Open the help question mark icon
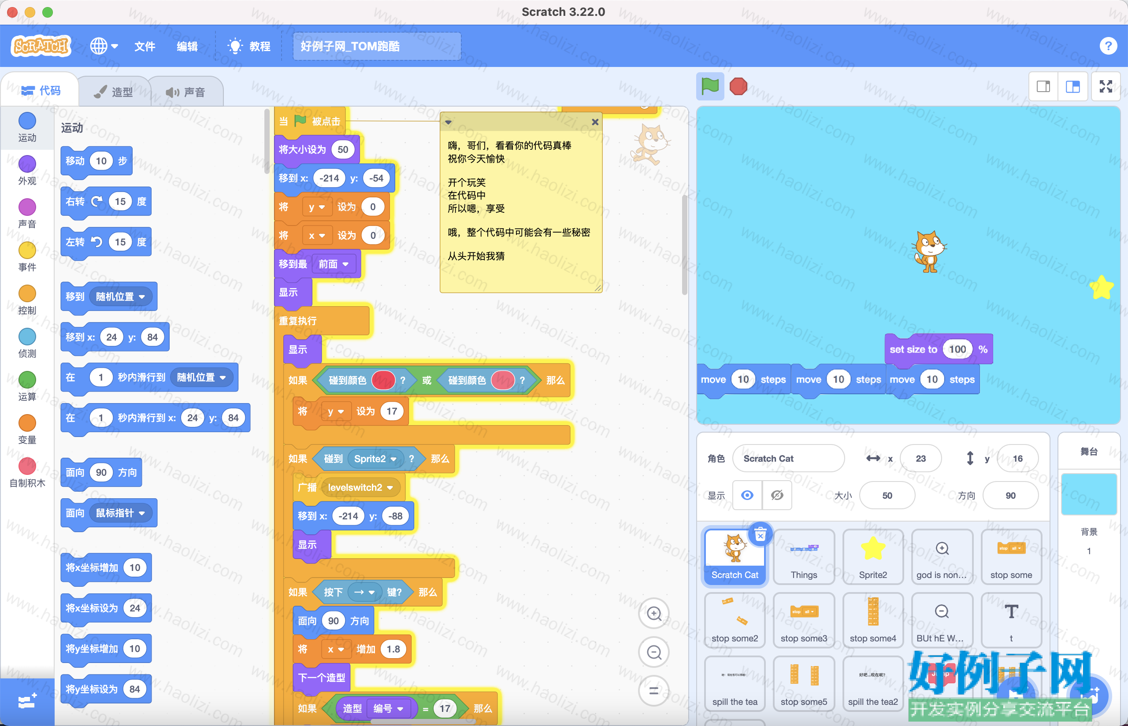This screenshot has height=726, width=1128. (1108, 46)
